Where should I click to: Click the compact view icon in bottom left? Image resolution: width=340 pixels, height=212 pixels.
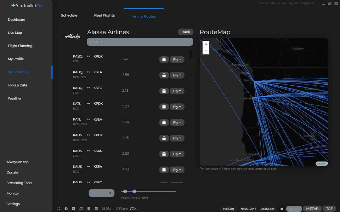coord(59,209)
